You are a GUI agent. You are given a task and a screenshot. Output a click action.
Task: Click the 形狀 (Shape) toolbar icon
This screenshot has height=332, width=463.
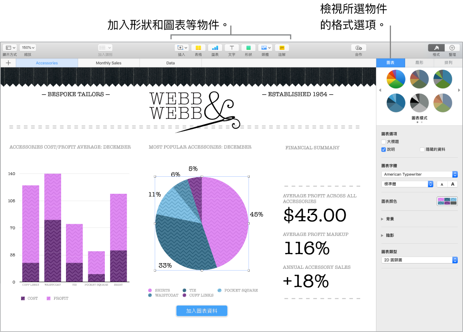248,47
